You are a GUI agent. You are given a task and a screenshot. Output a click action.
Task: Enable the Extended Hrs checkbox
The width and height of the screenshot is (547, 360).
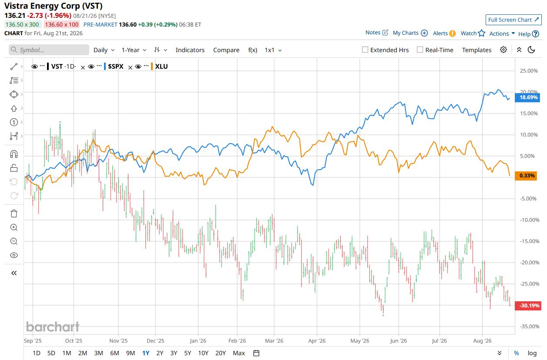coord(365,50)
